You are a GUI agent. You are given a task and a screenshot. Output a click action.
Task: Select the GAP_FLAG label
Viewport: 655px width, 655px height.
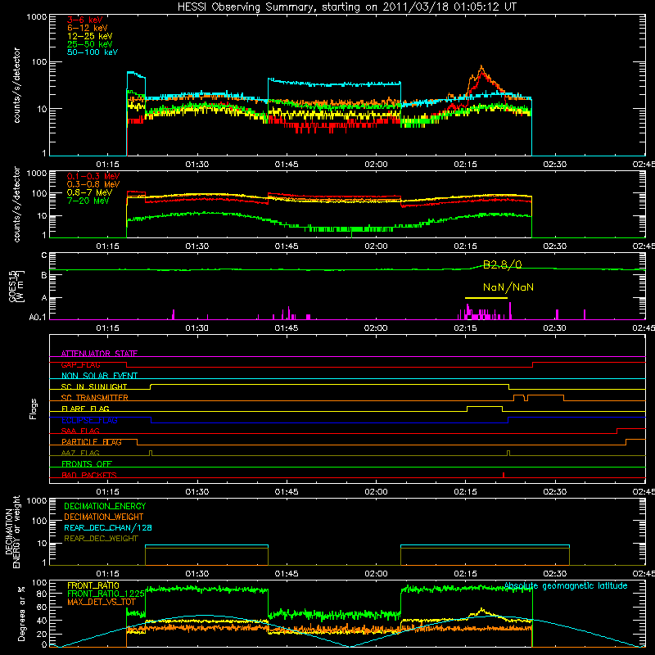80,364
